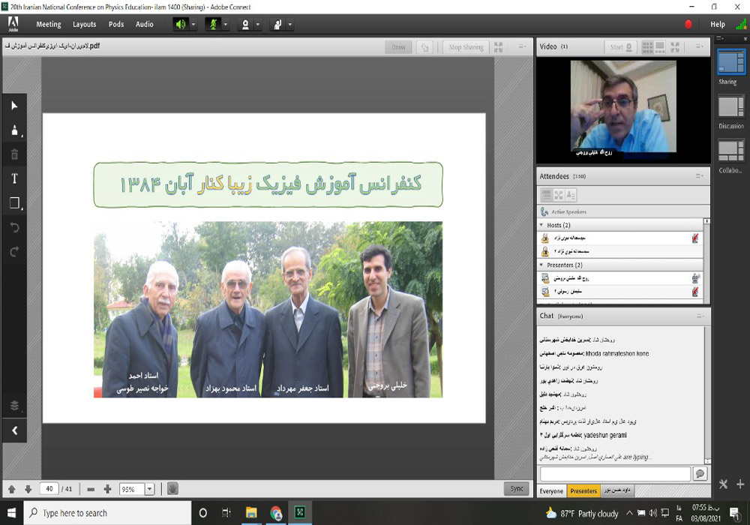Toggle the speaker audio on or off

180,24
